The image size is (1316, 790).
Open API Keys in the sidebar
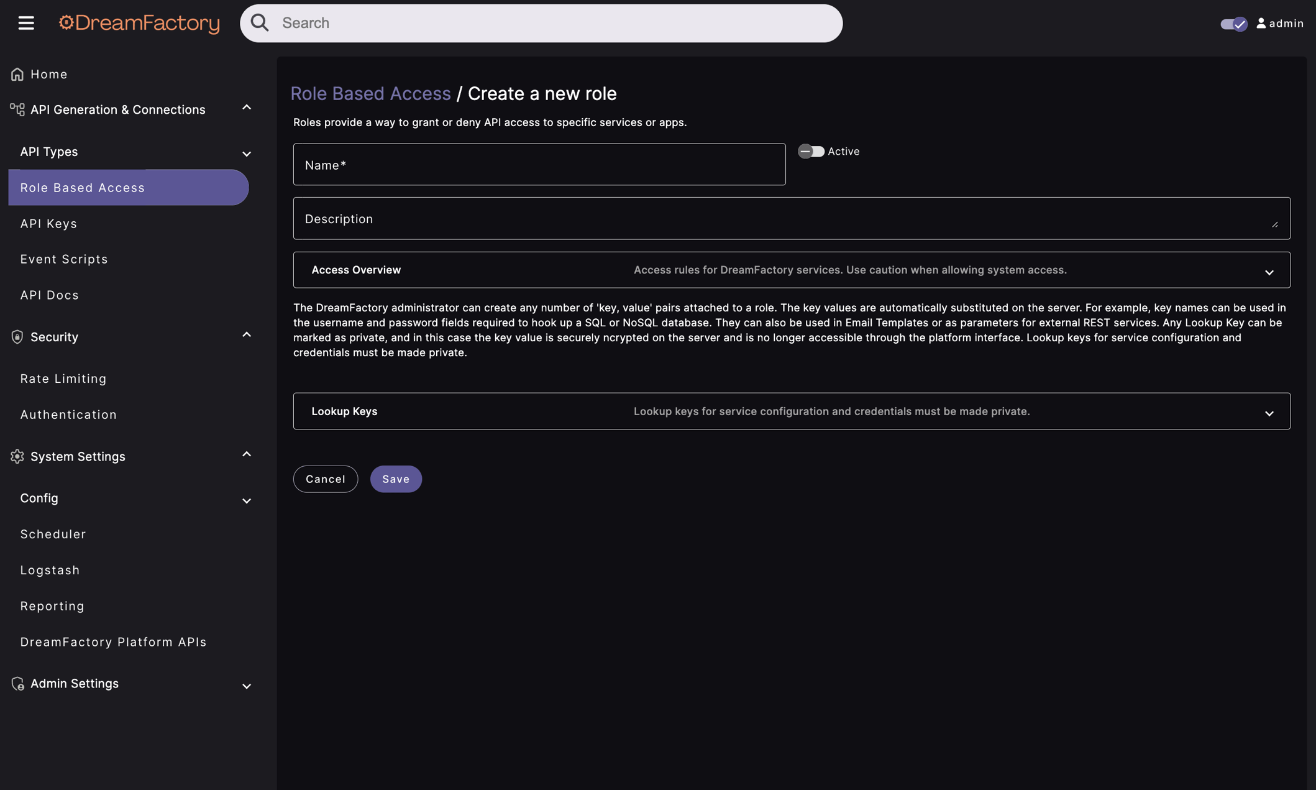[48, 224]
